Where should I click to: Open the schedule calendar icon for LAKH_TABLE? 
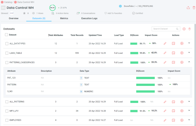click(x=173, y=53)
